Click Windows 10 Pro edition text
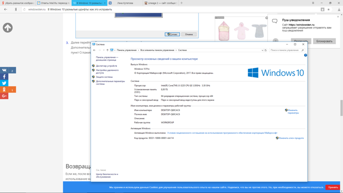 pyautogui.click(x=142, y=69)
